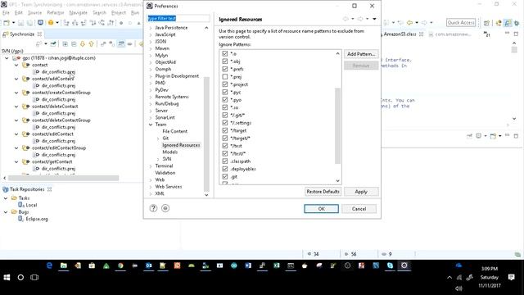Click the Synchronize view horizontal scrollbar
The image size is (524, 295).
pos(63,178)
